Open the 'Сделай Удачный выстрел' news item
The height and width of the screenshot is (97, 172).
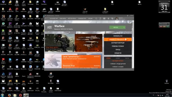coord(81,60)
